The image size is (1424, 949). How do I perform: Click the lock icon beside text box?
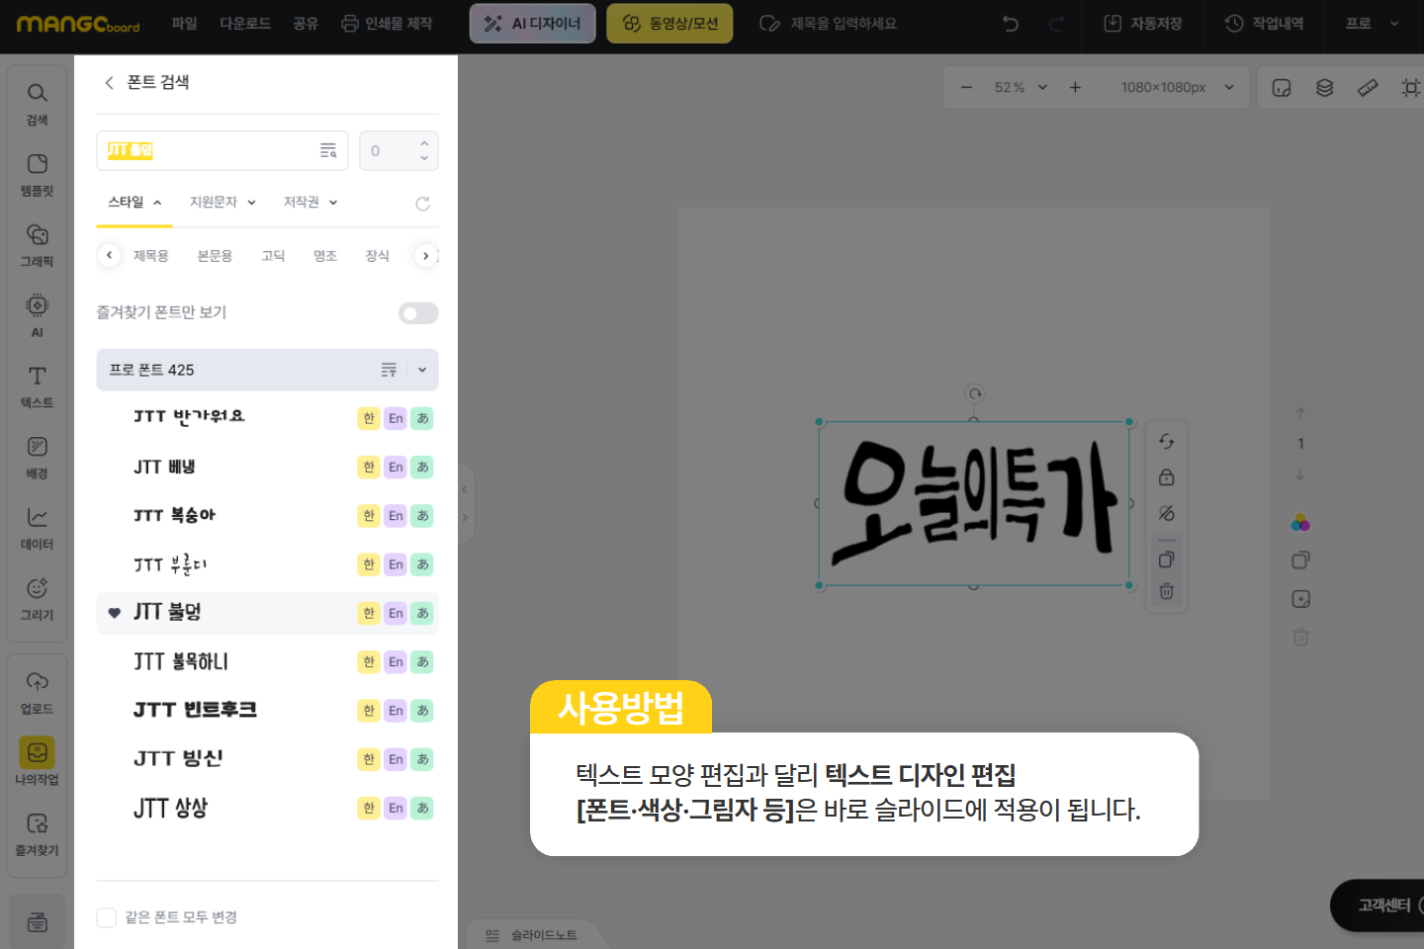coord(1166,477)
